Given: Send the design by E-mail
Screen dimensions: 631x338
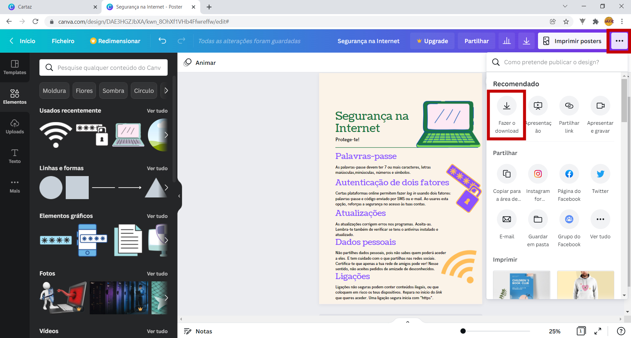Looking at the screenshot, I should (506, 219).
